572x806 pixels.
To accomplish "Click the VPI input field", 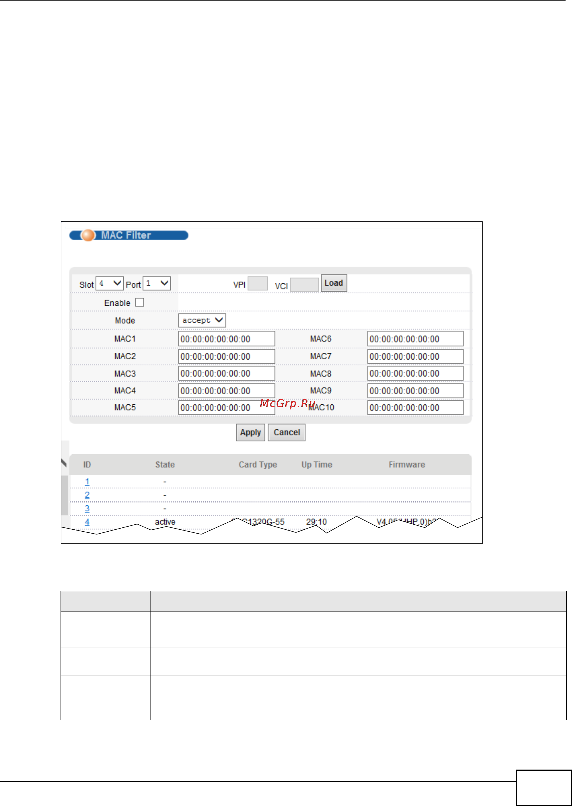I will click(258, 283).
